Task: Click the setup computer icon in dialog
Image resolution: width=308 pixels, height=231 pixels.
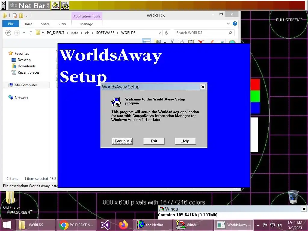Action: (116, 102)
